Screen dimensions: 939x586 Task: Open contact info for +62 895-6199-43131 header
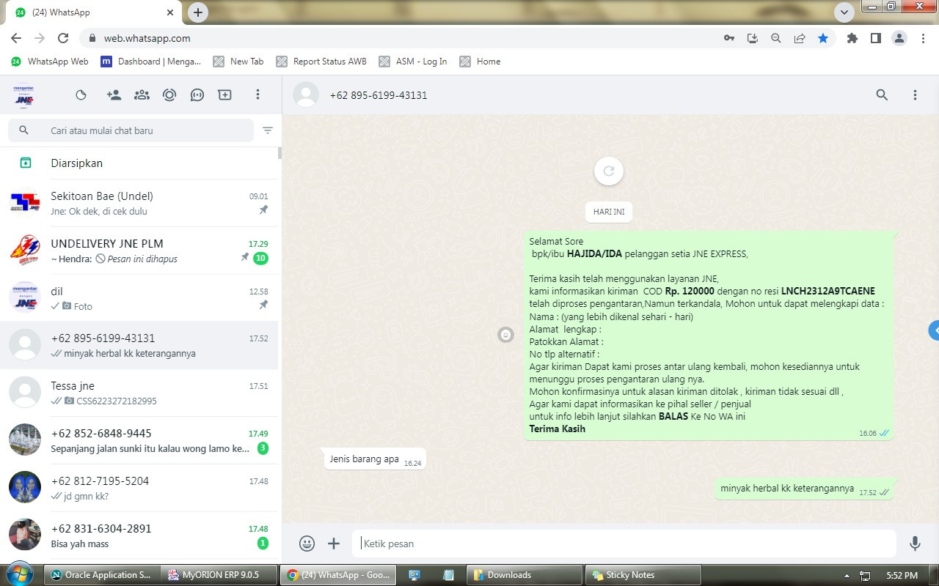pos(379,95)
